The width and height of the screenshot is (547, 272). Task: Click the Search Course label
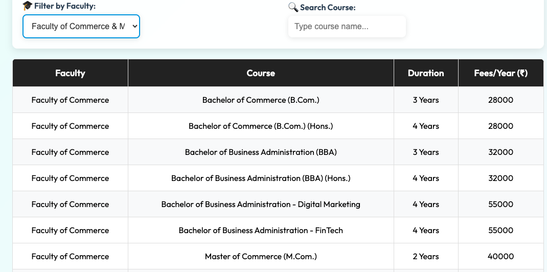[x=328, y=7]
